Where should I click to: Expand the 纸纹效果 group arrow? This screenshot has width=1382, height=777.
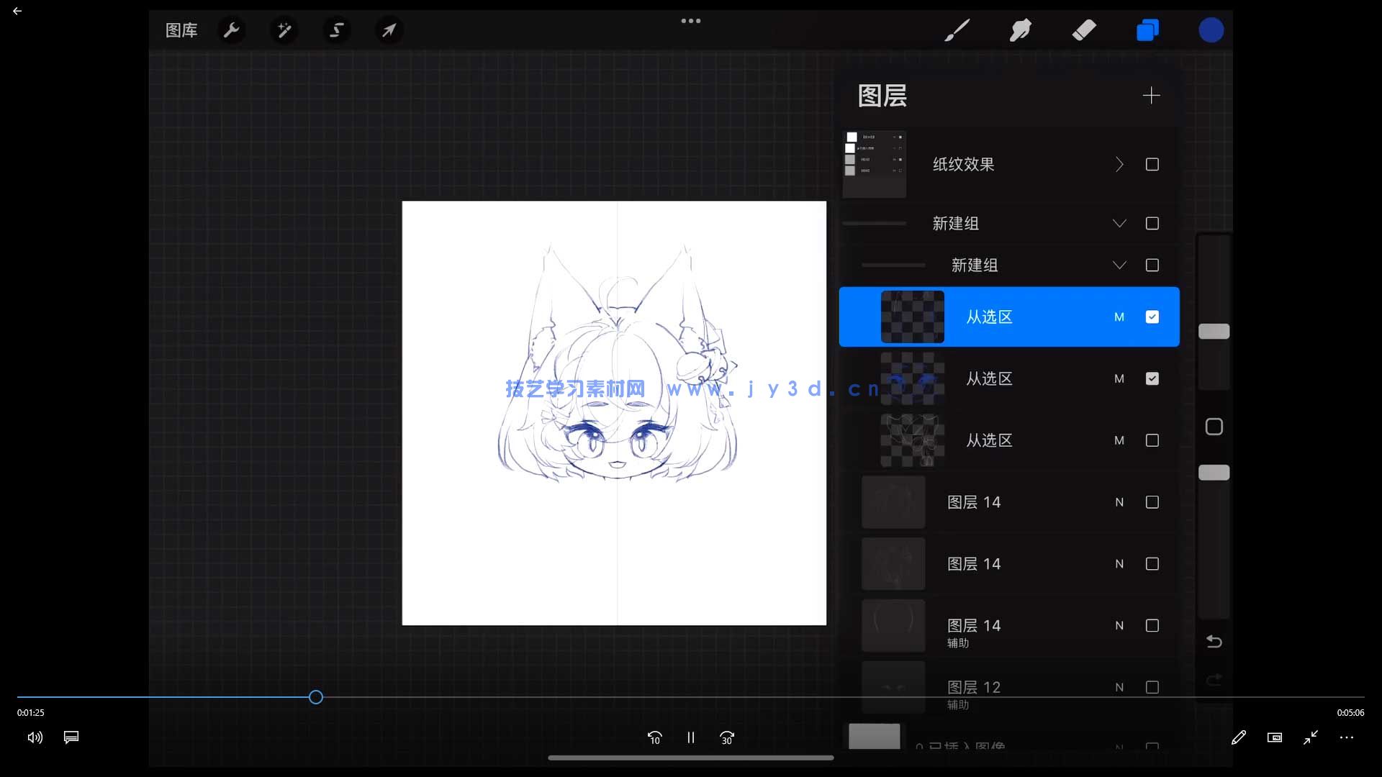point(1119,164)
